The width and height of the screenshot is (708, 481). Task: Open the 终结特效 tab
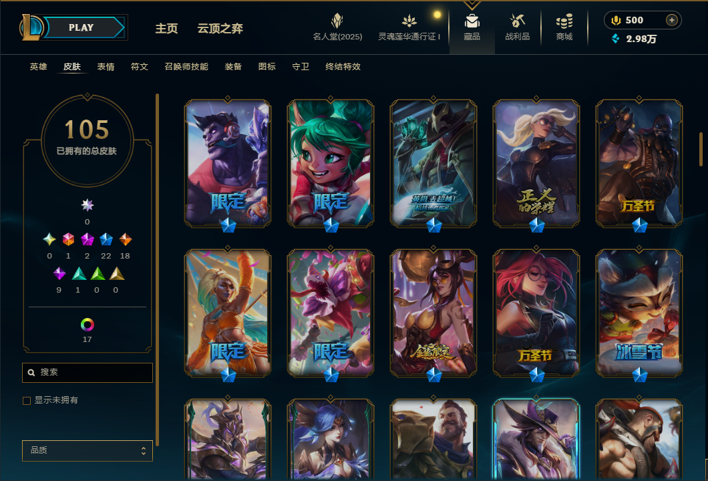click(343, 66)
